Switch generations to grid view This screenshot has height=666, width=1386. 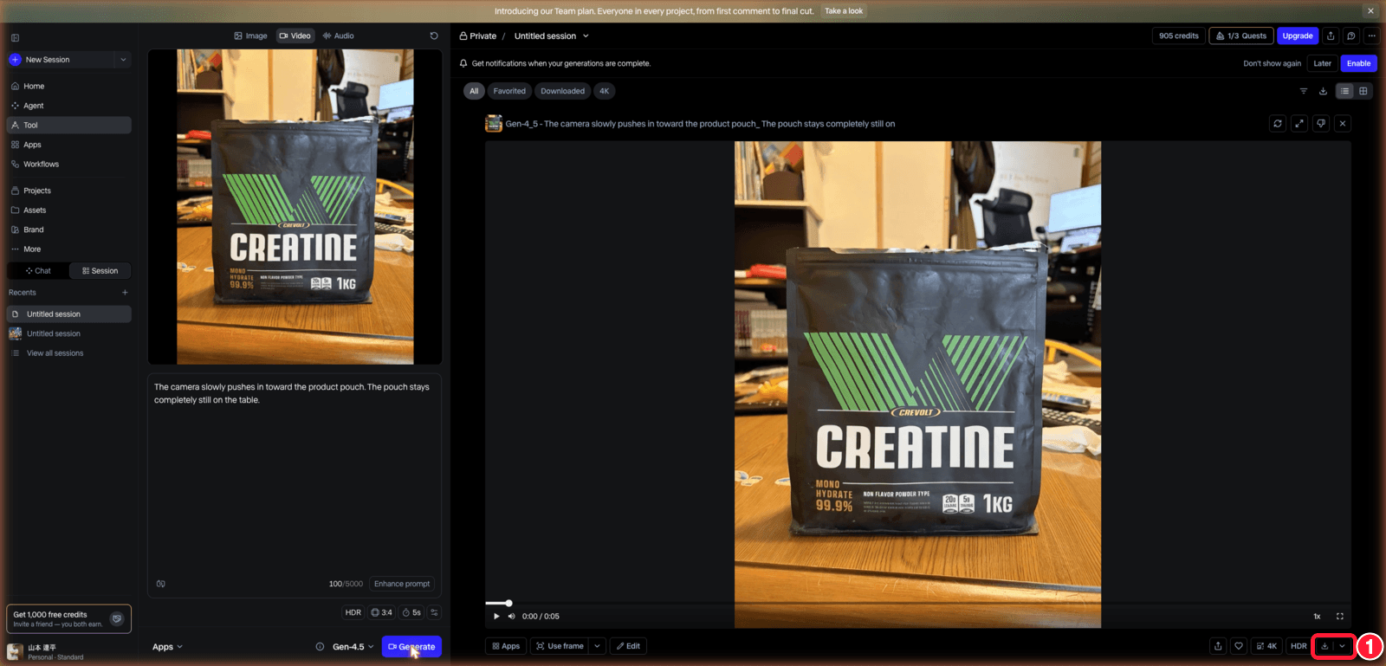[1363, 91]
